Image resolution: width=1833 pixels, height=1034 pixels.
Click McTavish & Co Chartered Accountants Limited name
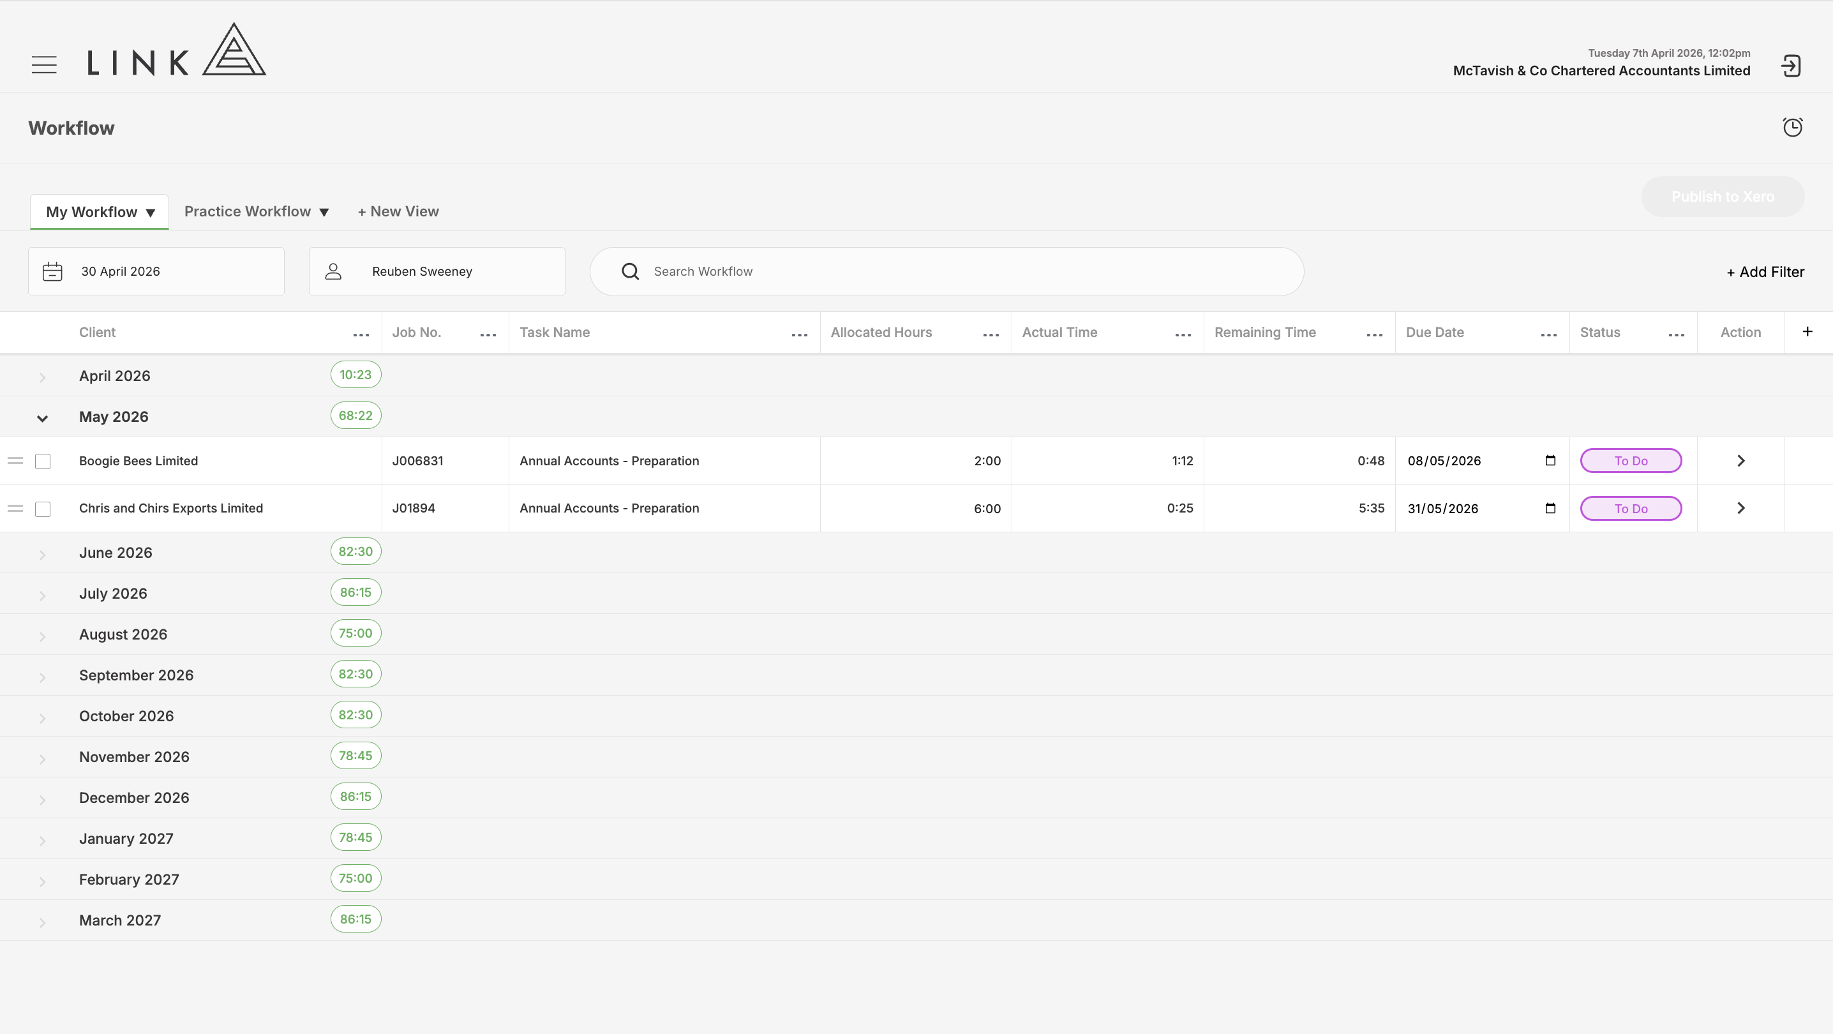[x=1602, y=70]
